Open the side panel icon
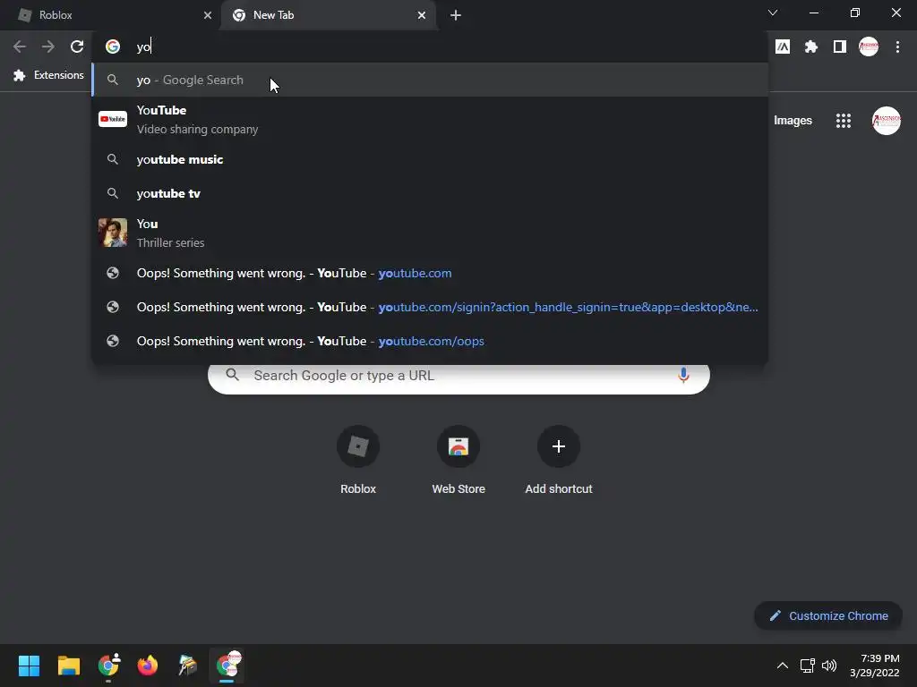This screenshot has width=917, height=687. pyautogui.click(x=840, y=47)
